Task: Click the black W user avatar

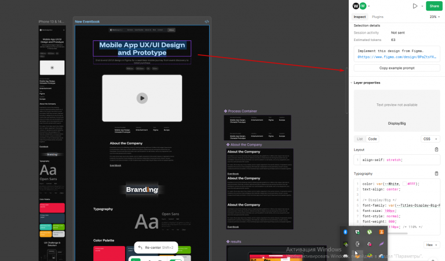Action: pyautogui.click(x=356, y=6)
